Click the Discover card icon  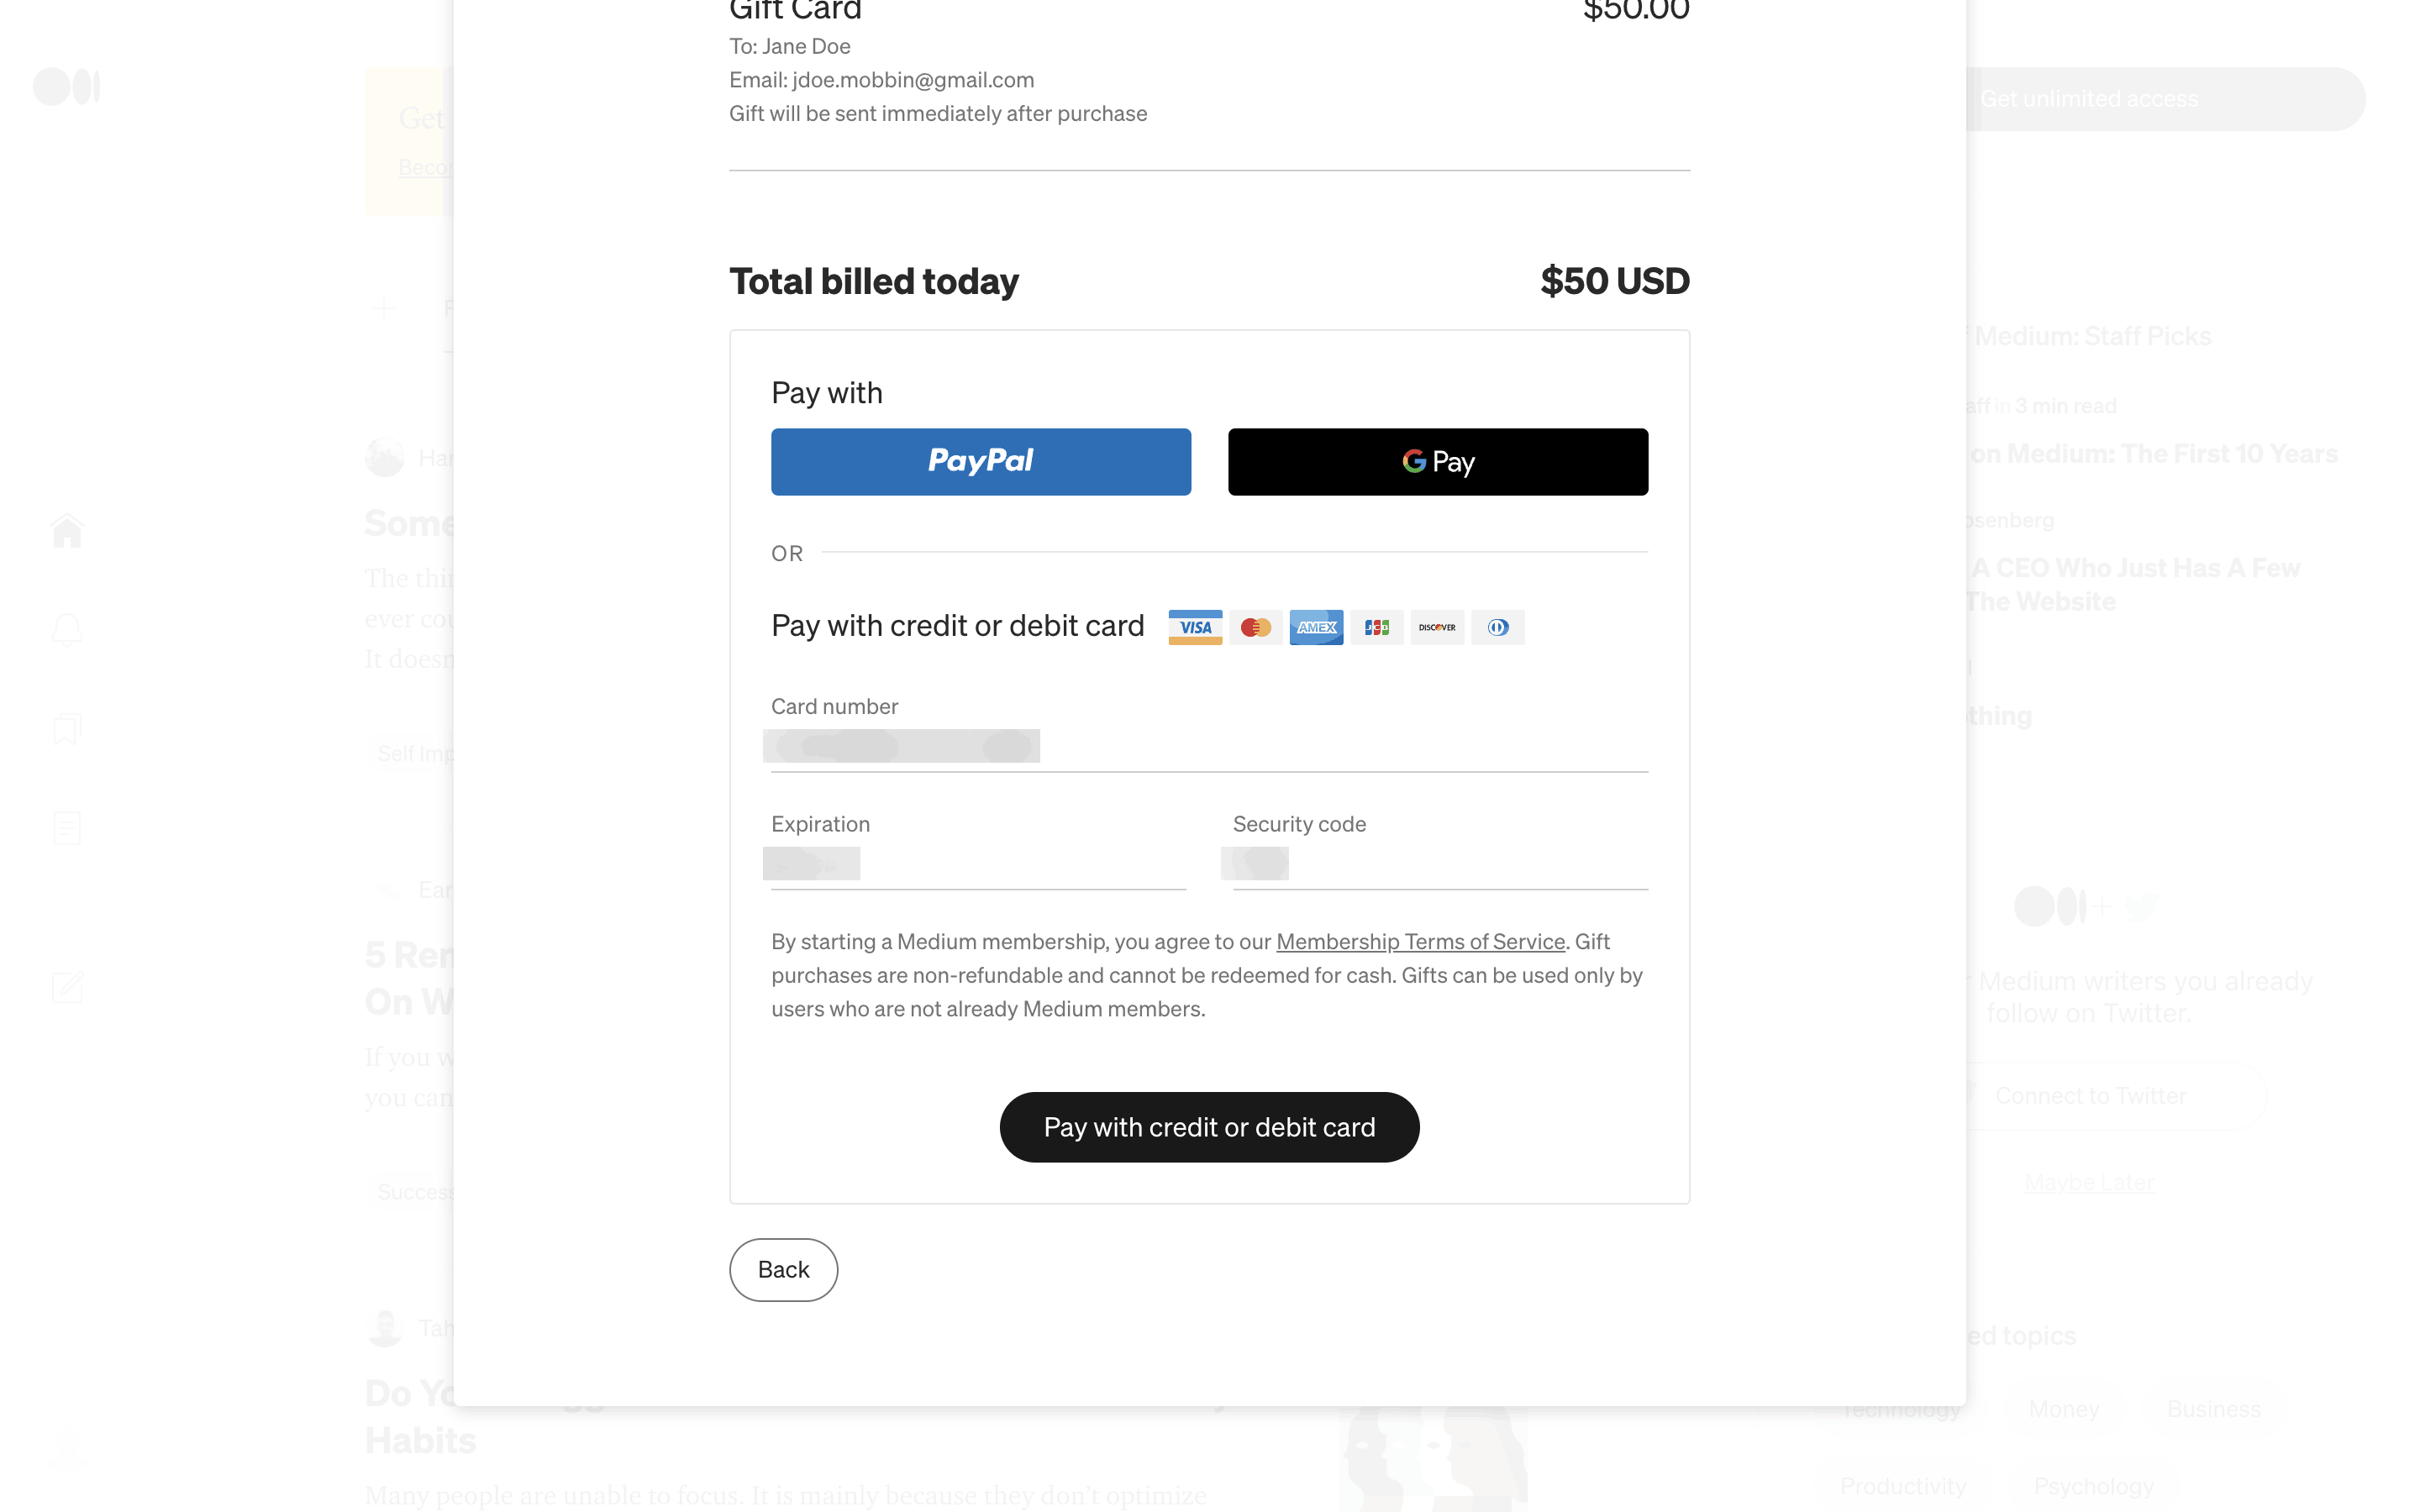click(1437, 627)
